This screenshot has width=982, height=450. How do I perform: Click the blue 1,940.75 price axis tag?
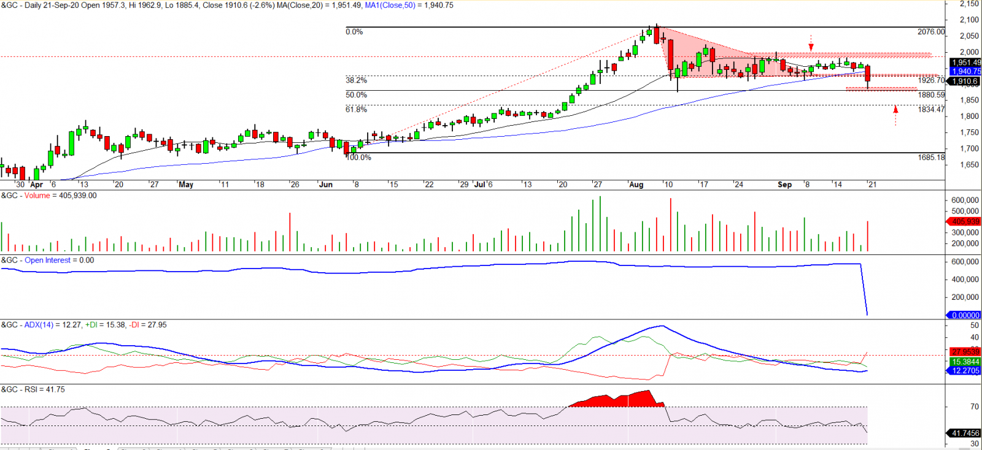point(965,72)
